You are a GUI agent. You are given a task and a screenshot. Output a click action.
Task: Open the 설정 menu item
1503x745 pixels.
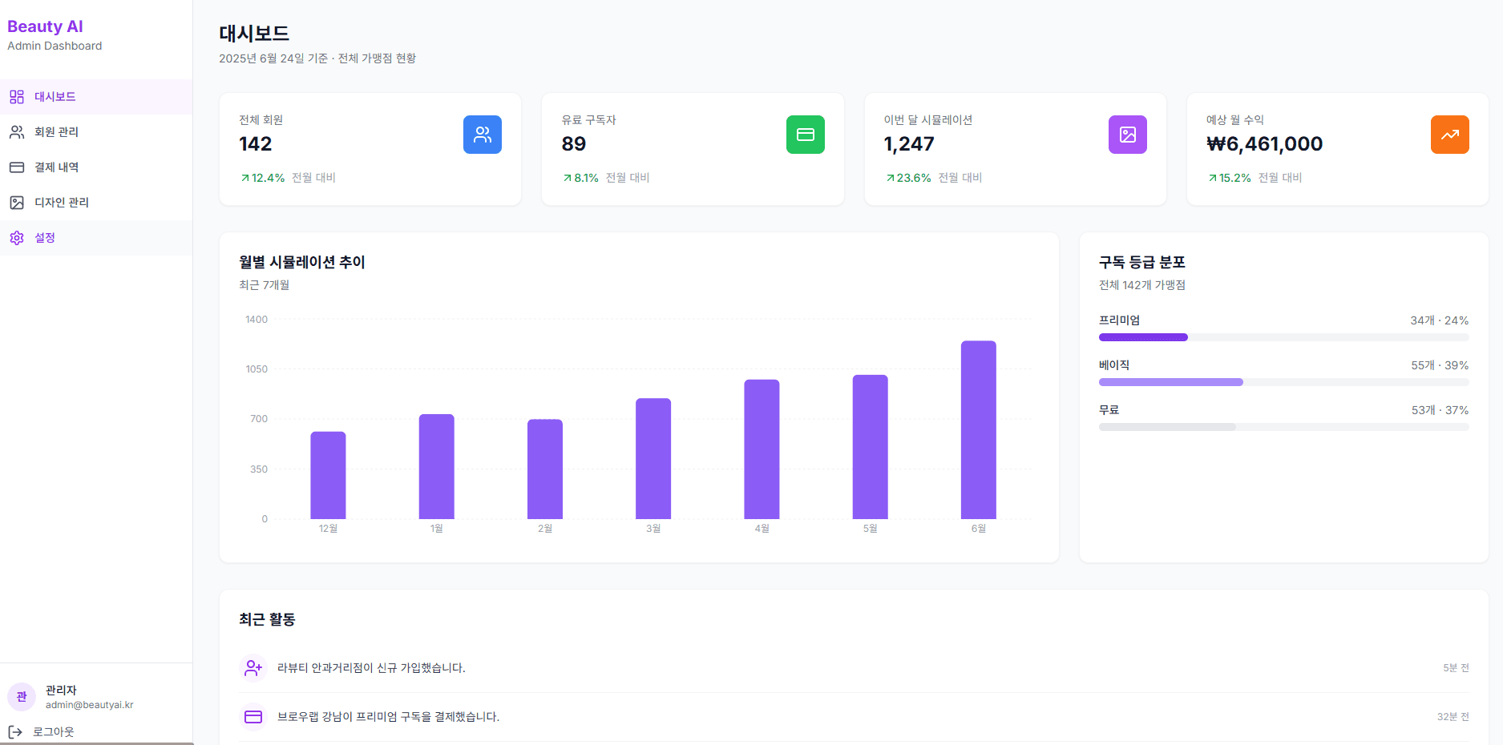[96, 238]
